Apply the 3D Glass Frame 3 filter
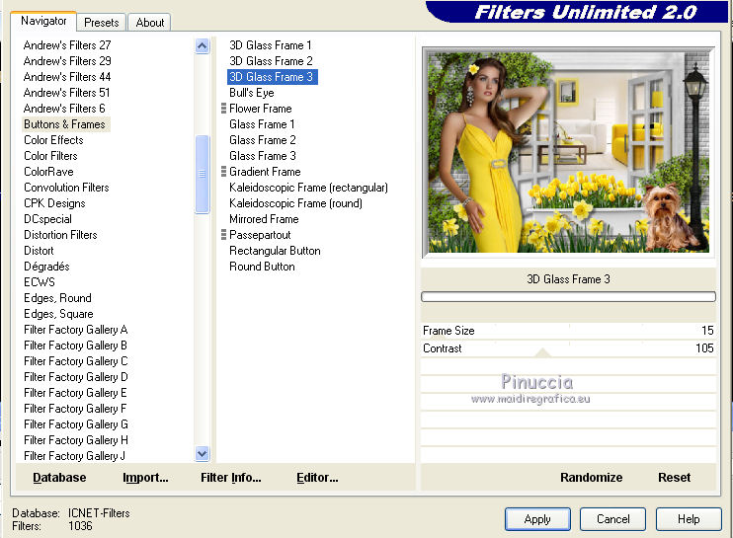Viewport: 733px width, 538px height. tap(537, 519)
